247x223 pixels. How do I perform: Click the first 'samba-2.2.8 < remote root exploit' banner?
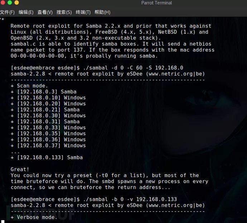pos(108,74)
